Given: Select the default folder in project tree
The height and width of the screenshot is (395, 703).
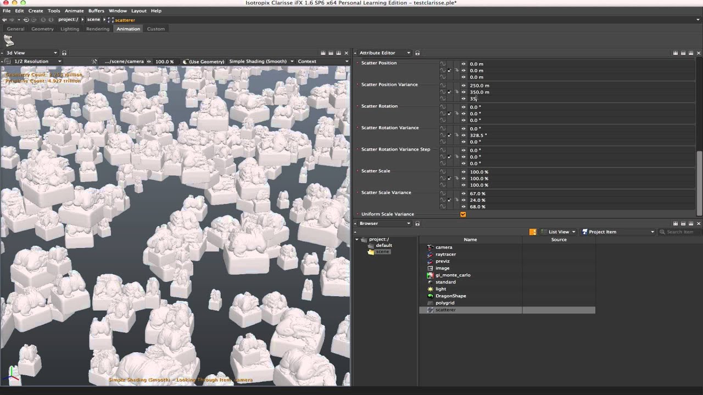Looking at the screenshot, I should [x=380, y=245].
